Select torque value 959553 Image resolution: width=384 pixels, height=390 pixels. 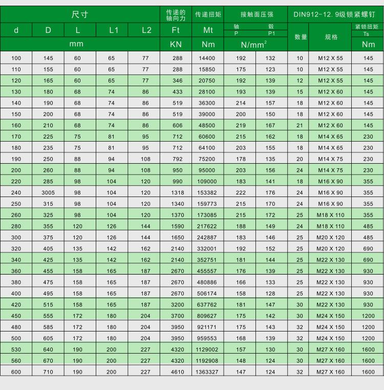point(207,338)
